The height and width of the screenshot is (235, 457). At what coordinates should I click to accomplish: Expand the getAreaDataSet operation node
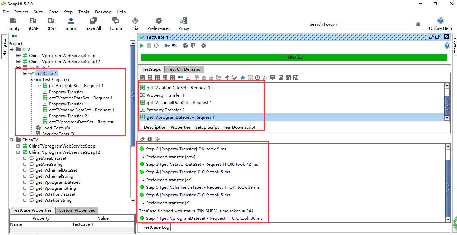(x=25, y=158)
